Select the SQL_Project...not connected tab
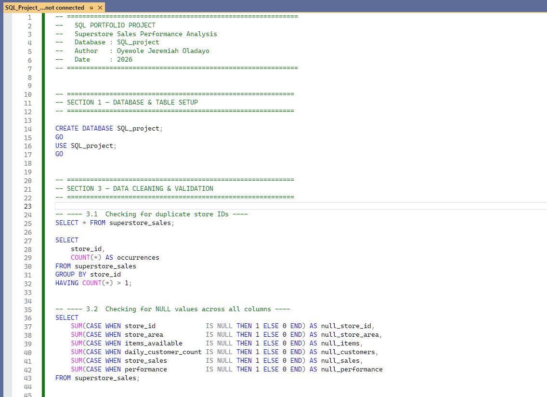The height and width of the screenshot is (397, 547). tap(45, 7)
